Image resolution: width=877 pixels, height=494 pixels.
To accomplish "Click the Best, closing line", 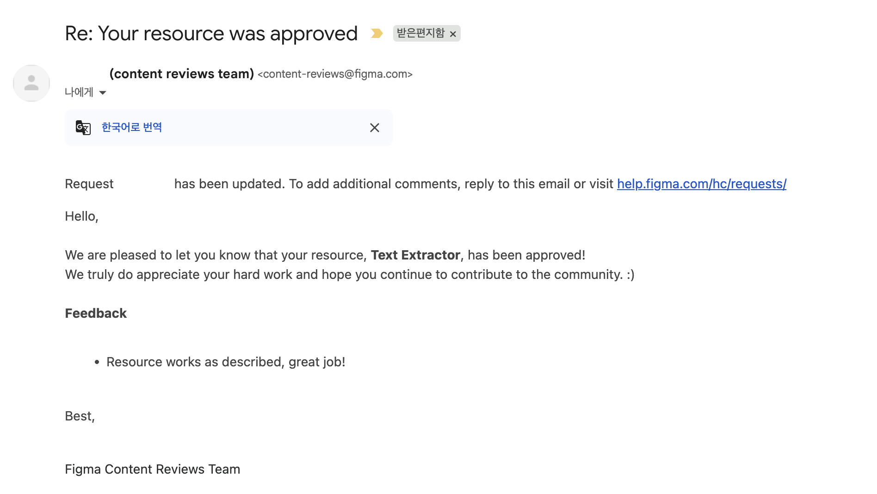I will (80, 416).
